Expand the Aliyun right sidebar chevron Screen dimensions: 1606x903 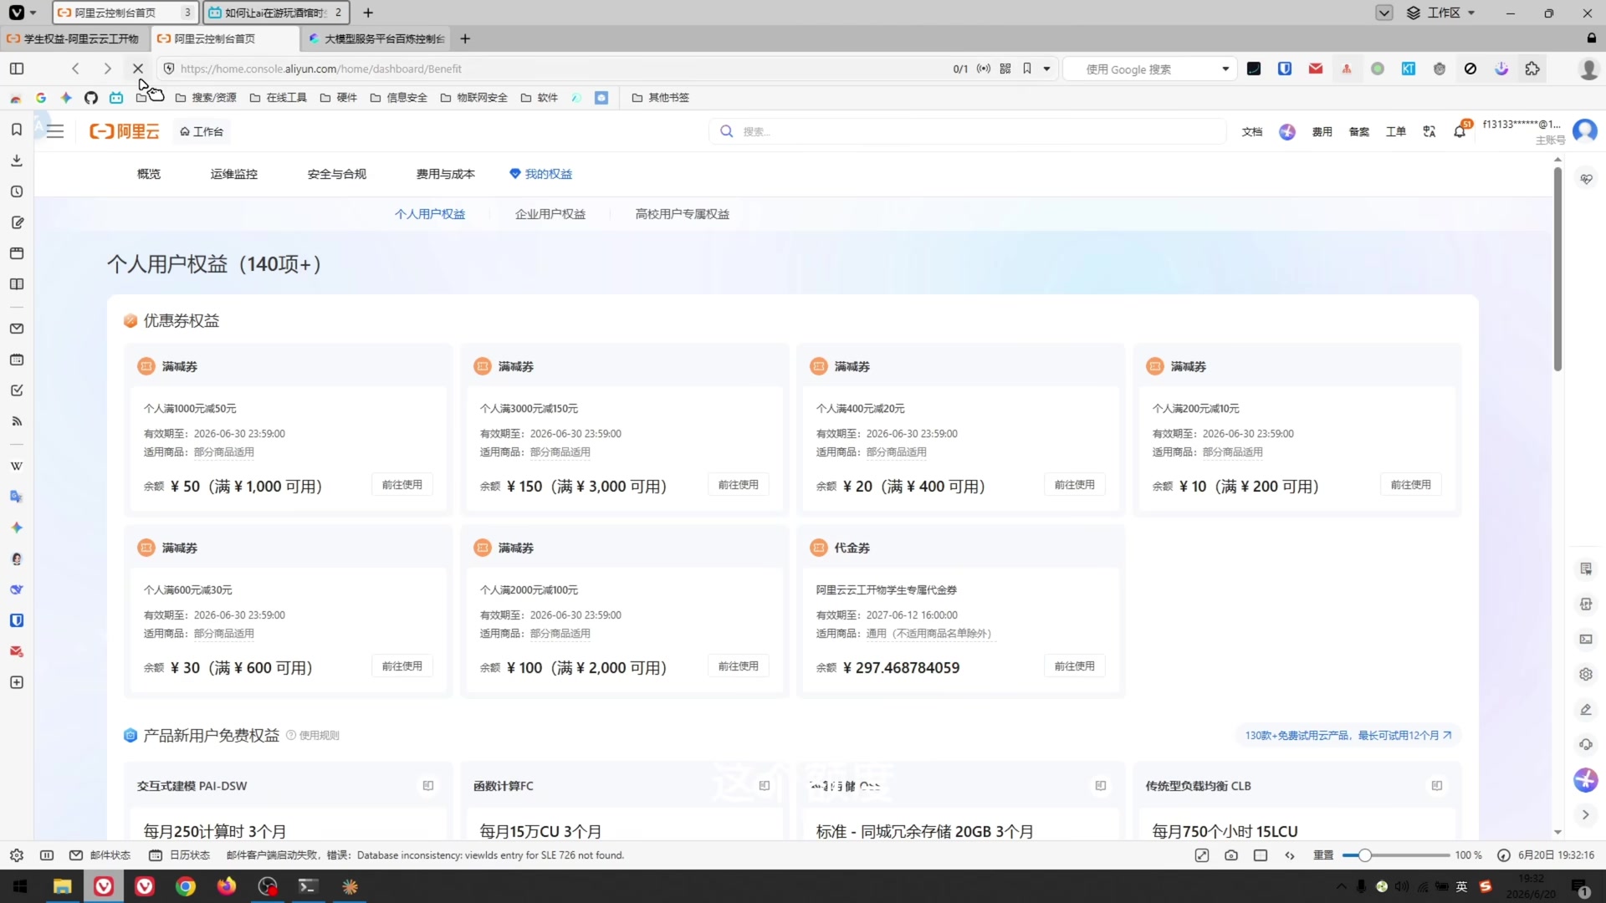coord(1586,814)
